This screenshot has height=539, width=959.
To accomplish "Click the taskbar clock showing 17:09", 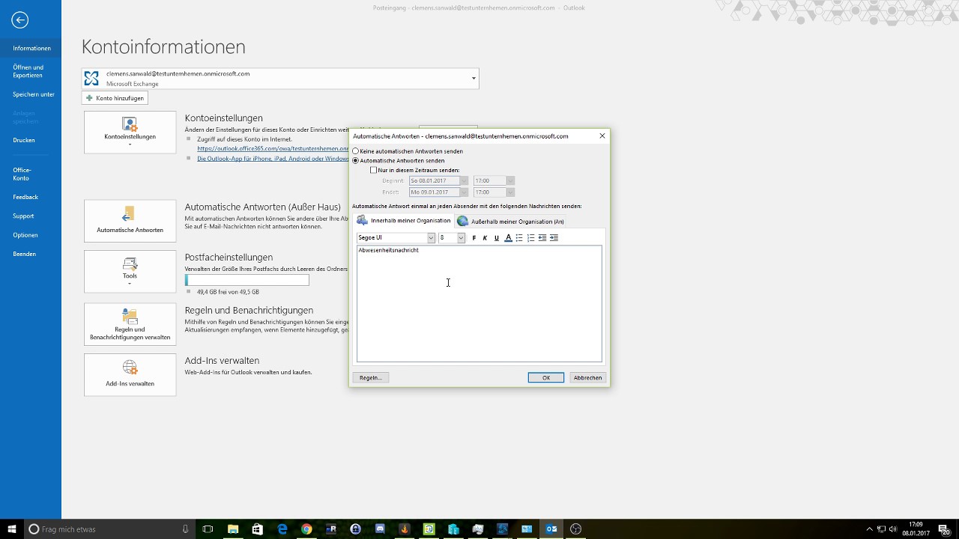I will pos(916,529).
